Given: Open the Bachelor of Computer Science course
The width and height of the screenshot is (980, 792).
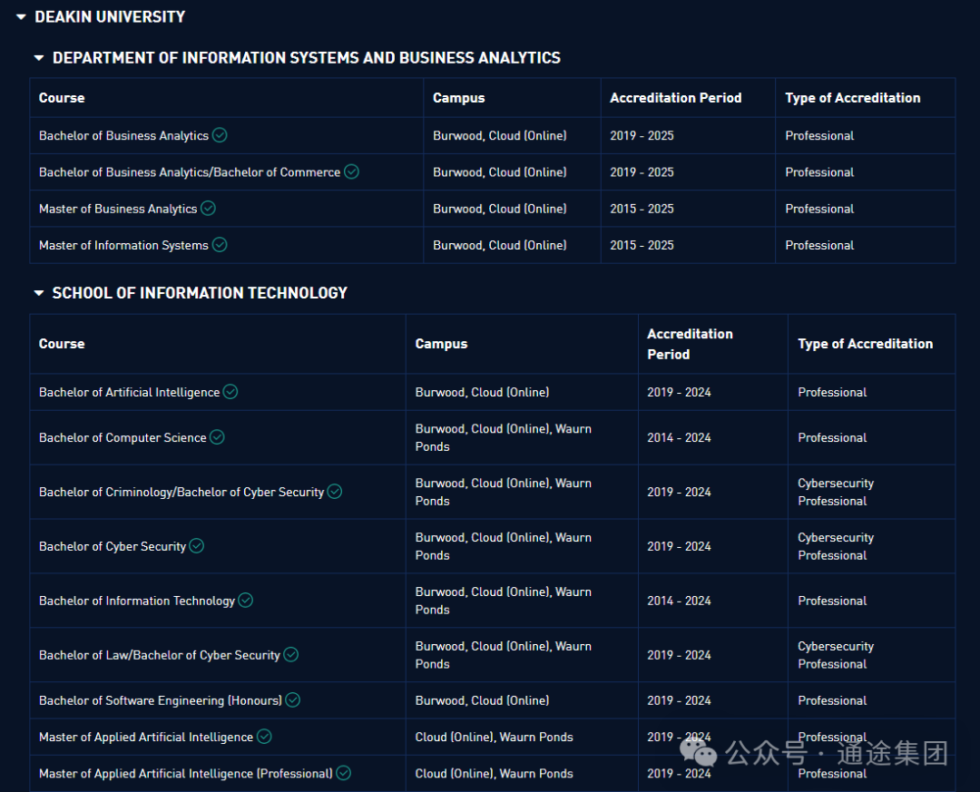Looking at the screenshot, I should coord(122,437).
